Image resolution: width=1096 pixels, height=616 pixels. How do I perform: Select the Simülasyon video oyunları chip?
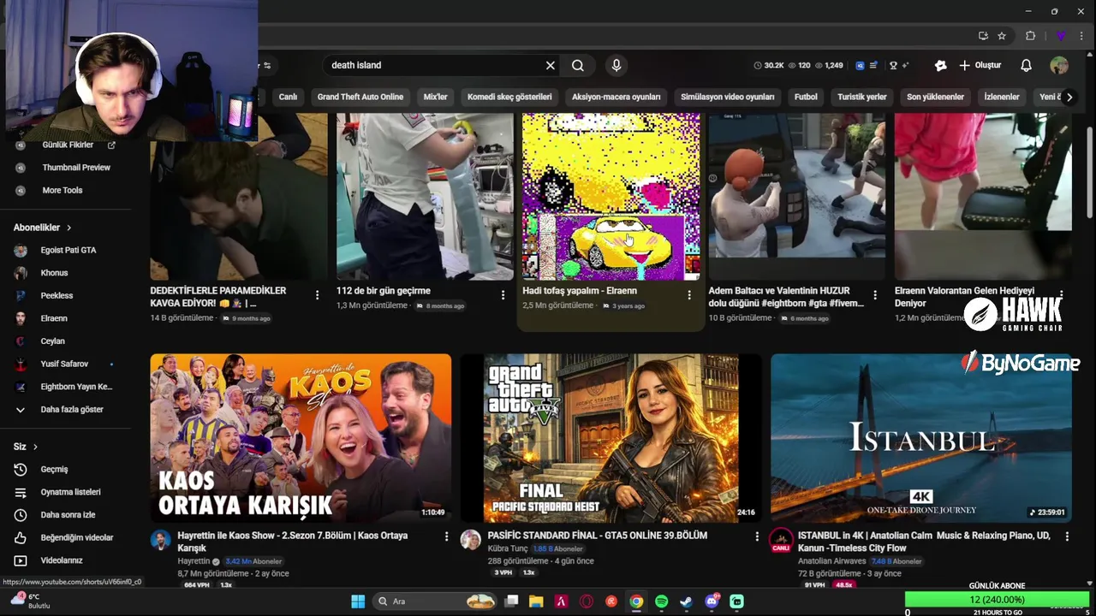coord(727,97)
